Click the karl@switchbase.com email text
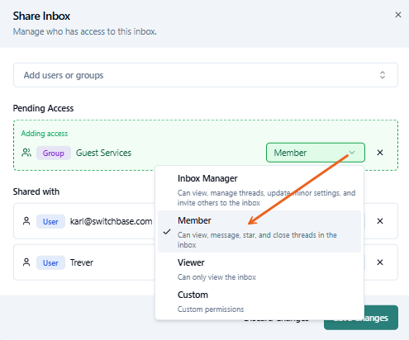 click(111, 221)
